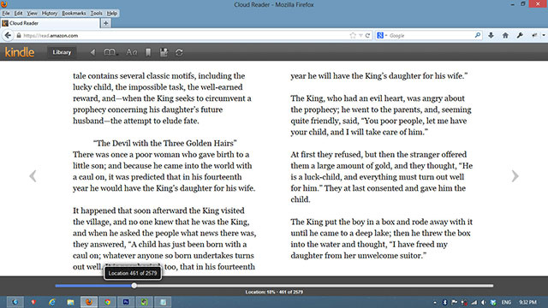The height and width of the screenshot is (308, 548).
Task: Open the URL history dropdown arrow
Action: (360, 36)
